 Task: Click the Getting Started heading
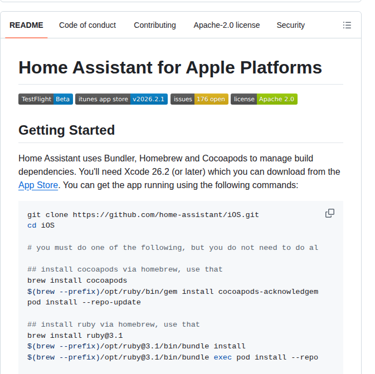click(x=66, y=130)
